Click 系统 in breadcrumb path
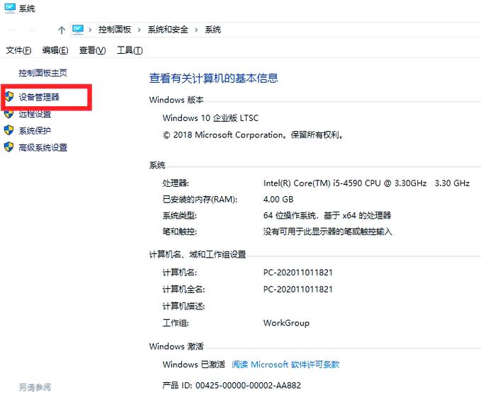Screen dimensions: 481x395 tap(213, 30)
